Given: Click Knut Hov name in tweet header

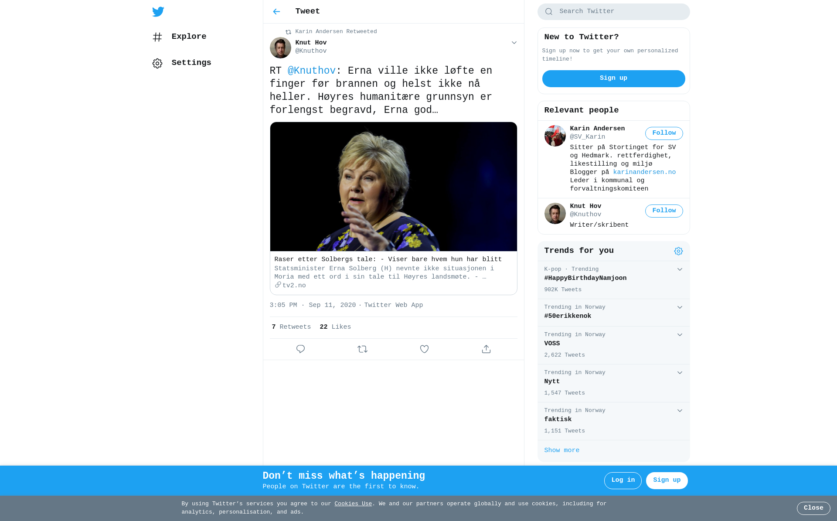Looking at the screenshot, I should pyautogui.click(x=311, y=43).
